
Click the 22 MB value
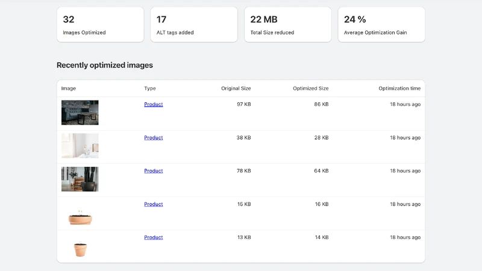264,19
